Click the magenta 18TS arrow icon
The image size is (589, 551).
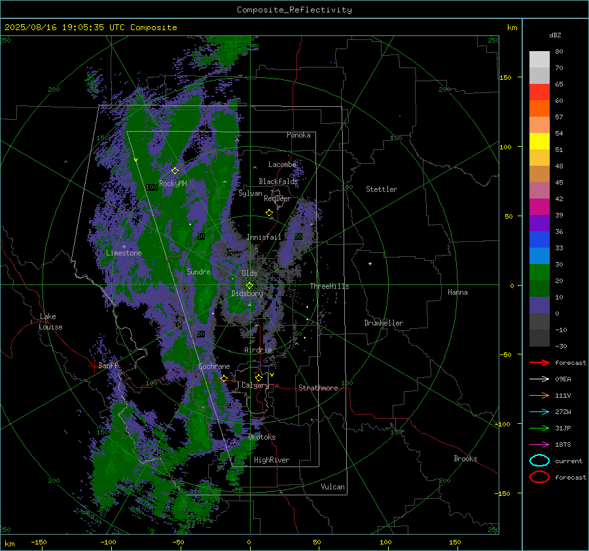tap(539, 445)
